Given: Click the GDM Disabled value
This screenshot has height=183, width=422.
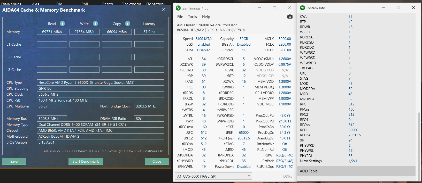Looking at the screenshot, I should (204, 50).
